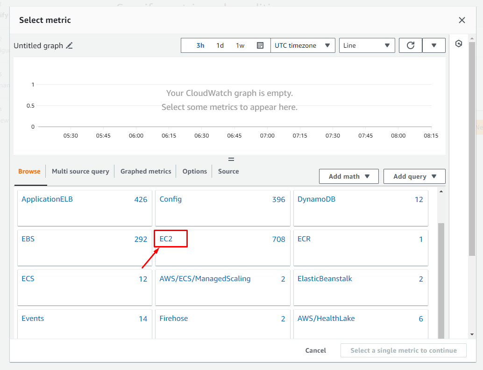
Task: Click the pencil icon to rename Untitled graph
Action: click(x=70, y=46)
